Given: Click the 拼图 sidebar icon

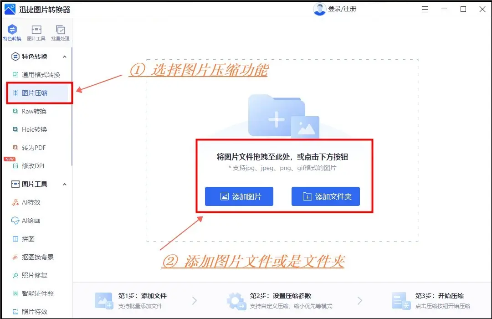Looking at the screenshot, I should point(15,239).
